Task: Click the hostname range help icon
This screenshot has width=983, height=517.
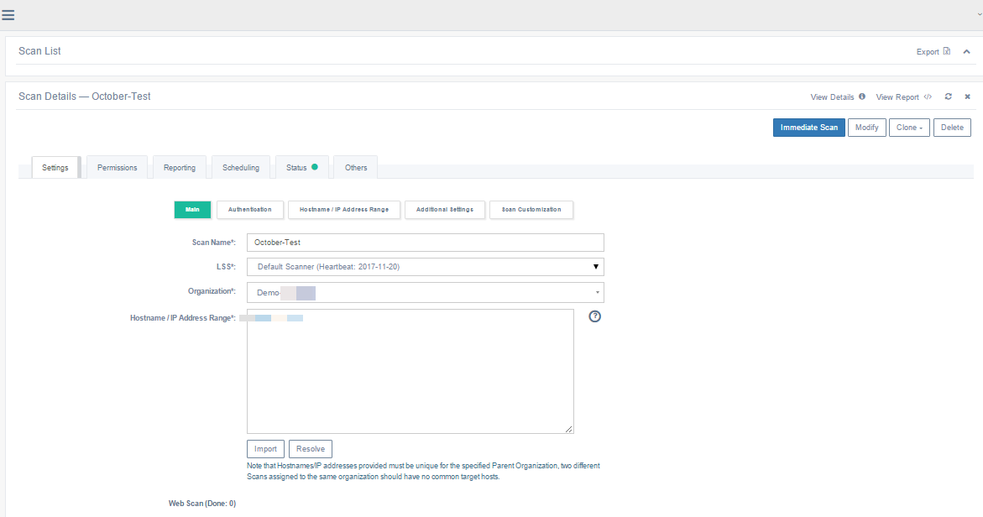Action: pos(595,316)
